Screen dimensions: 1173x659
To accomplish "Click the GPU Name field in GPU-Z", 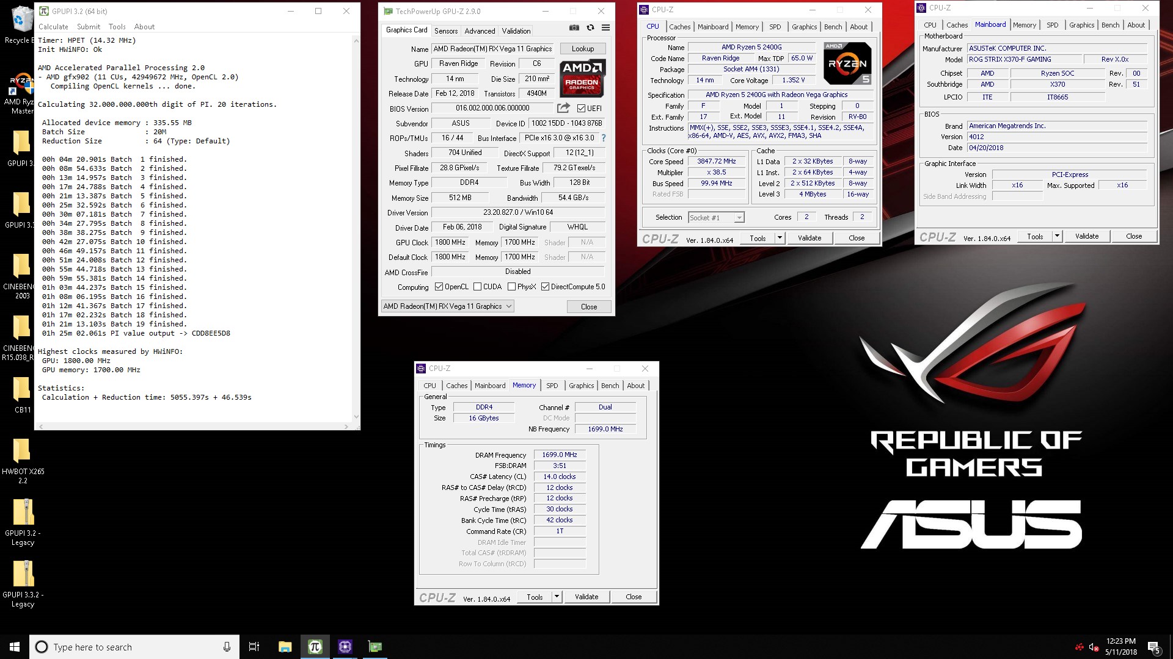I will tap(492, 49).
